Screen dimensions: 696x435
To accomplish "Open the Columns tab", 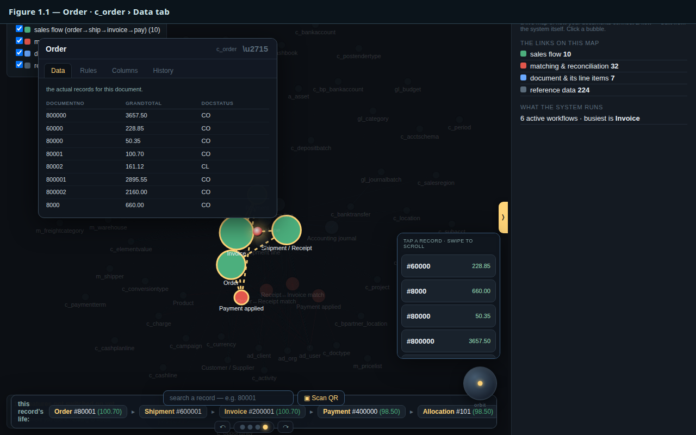I will click(125, 71).
